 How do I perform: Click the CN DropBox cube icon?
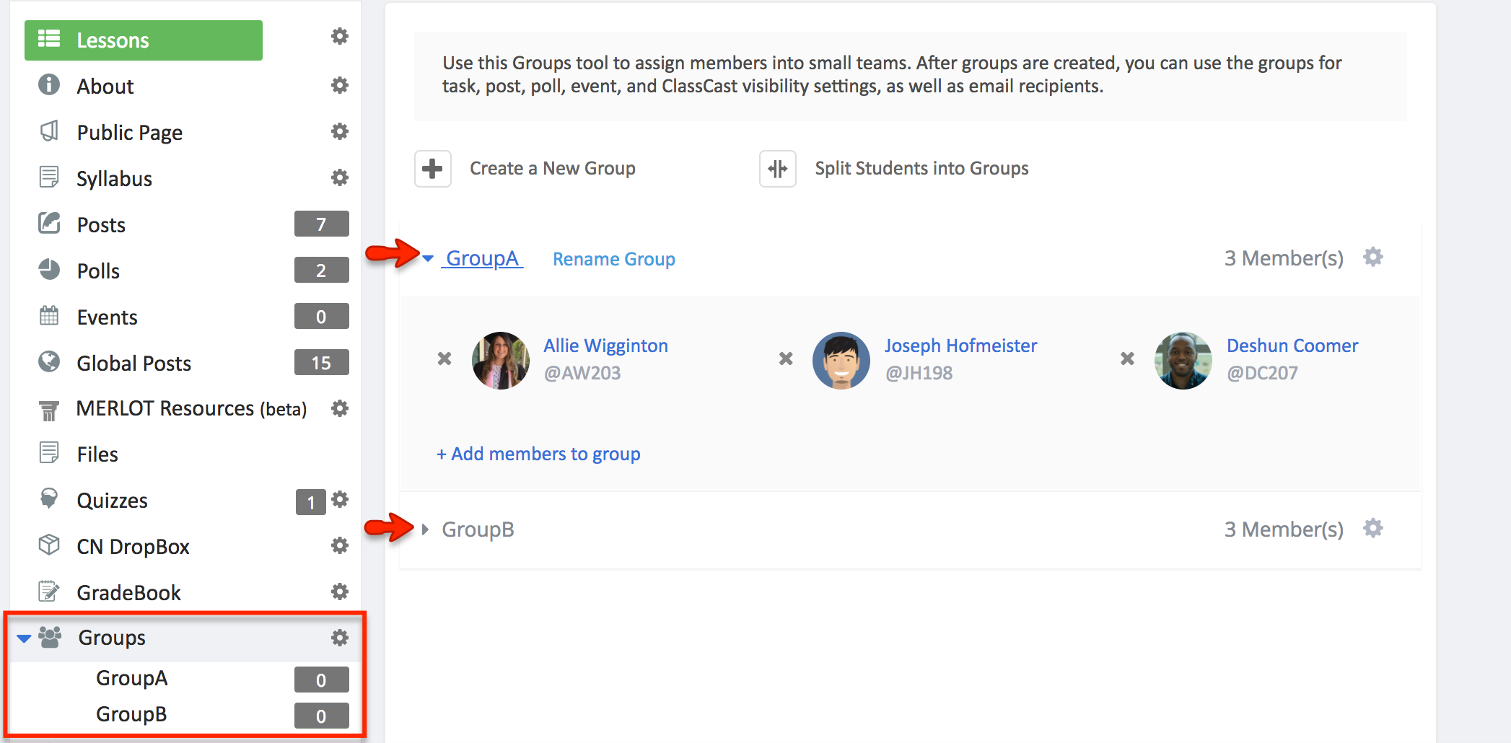click(x=49, y=545)
